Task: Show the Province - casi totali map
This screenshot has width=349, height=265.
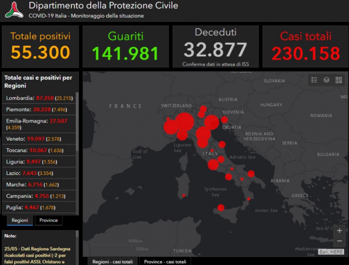Action: pos(165,262)
